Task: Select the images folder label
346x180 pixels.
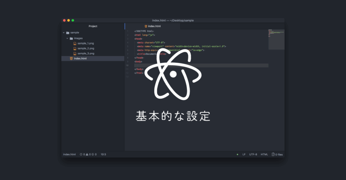Action: point(78,38)
